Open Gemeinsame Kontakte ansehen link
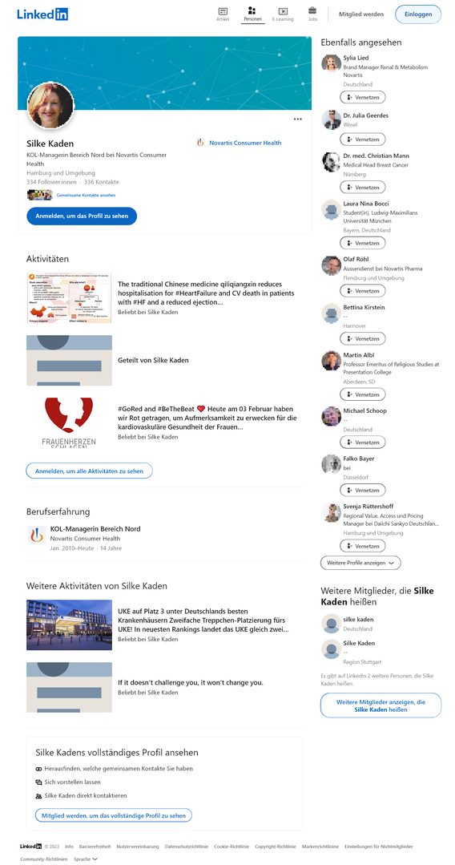The image size is (455, 865). 86,196
